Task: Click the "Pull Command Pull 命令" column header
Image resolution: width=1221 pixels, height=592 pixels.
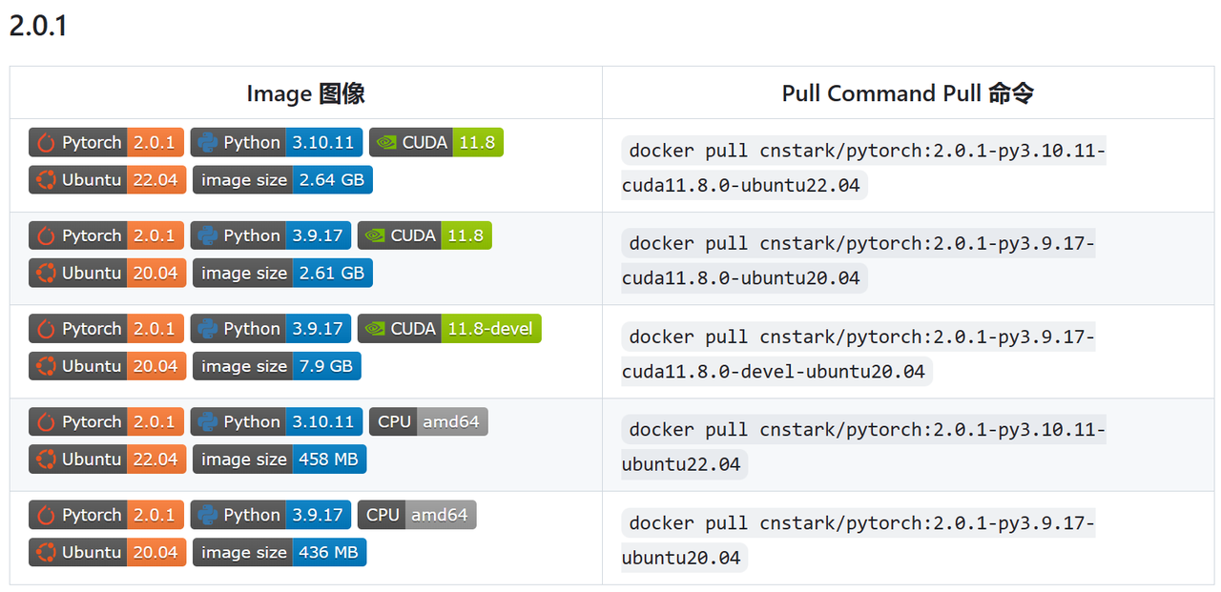Action: (x=908, y=93)
